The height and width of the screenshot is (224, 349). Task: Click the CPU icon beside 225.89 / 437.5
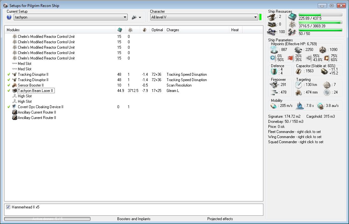point(292,17)
